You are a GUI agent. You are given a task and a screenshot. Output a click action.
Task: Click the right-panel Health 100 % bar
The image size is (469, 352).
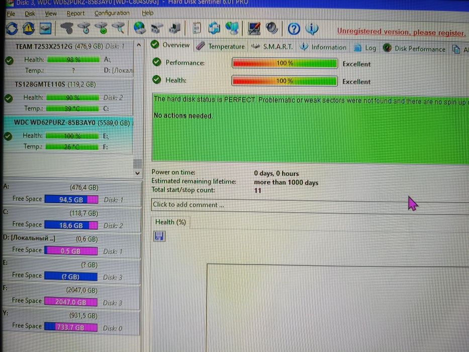pyautogui.click(x=285, y=81)
